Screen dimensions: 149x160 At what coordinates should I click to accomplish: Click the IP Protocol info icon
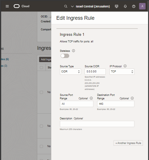point(125,66)
